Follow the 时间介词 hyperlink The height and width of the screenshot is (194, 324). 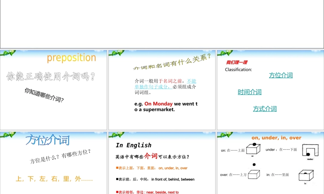click(x=249, y=92)
